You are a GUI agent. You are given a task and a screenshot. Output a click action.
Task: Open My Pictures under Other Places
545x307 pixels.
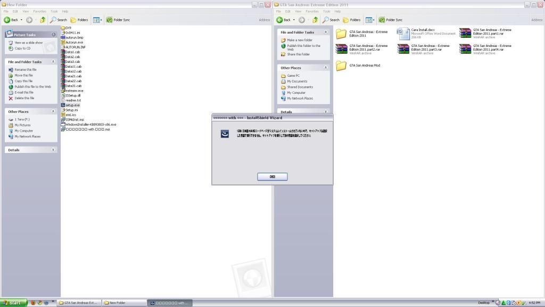click(22, 125)
